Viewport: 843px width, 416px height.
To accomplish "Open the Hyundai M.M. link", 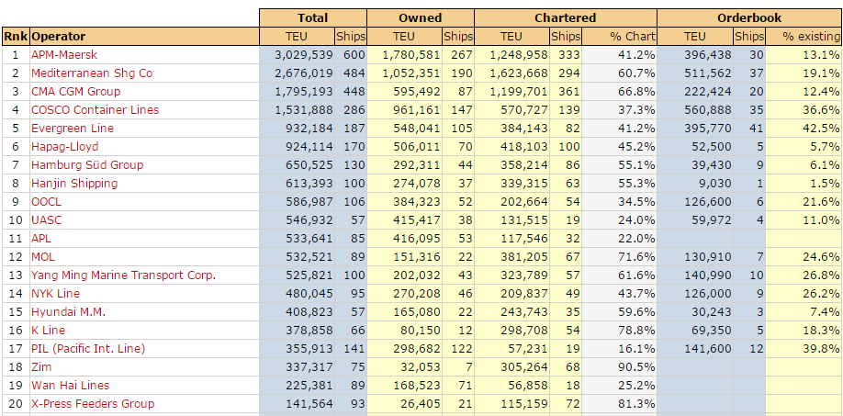I will (x=68, y=311).
